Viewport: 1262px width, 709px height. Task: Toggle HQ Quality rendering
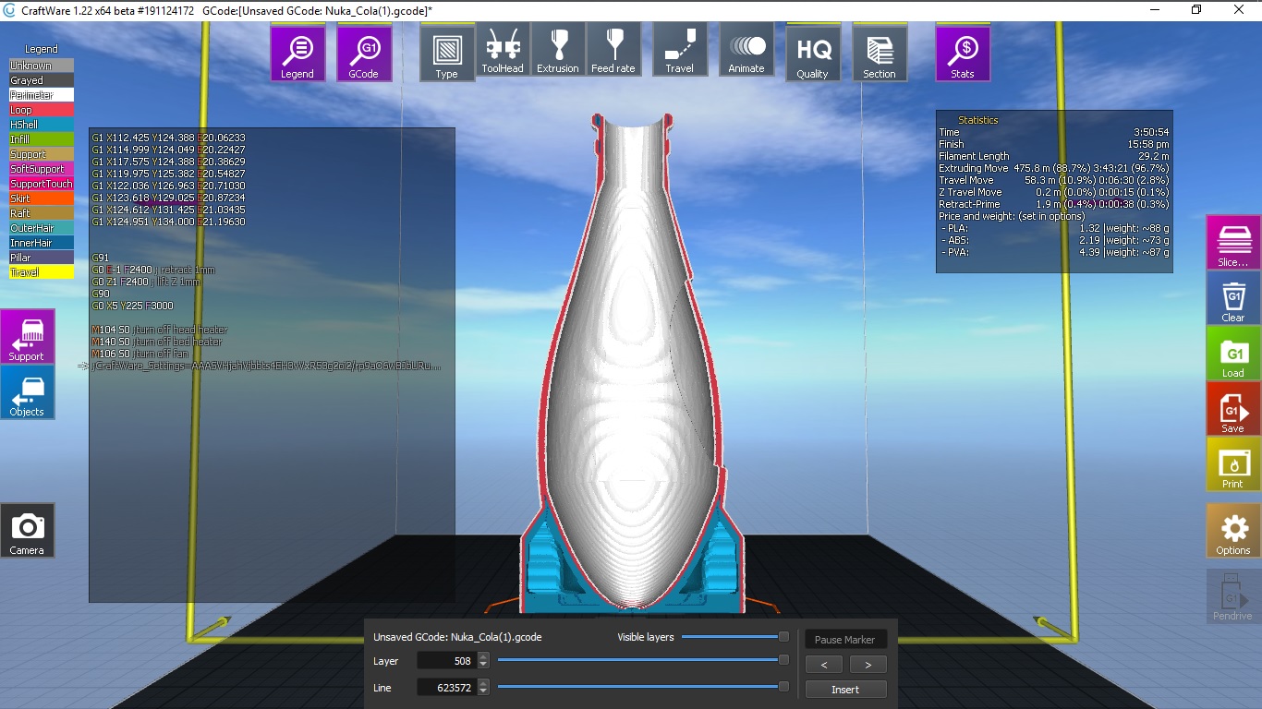[813, 54]
